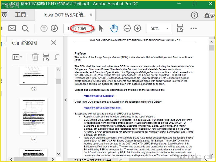Switch to the Iowa DOT document tab
Viewport: 216px width, 162px height.
pyautogui.click(x=65, y=15)
